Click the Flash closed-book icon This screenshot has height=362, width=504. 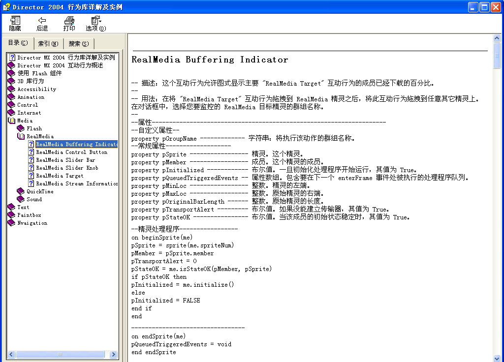point(21,128)
